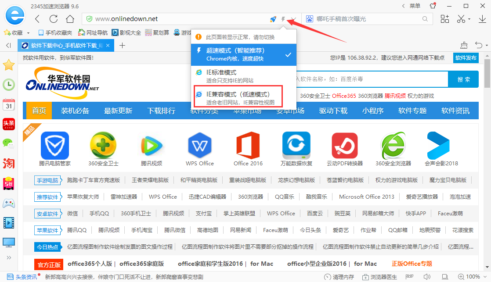This screenshot has height=282, width=491.
Task: Open 影视大全 bookmark
Action: tap(126, 32)
